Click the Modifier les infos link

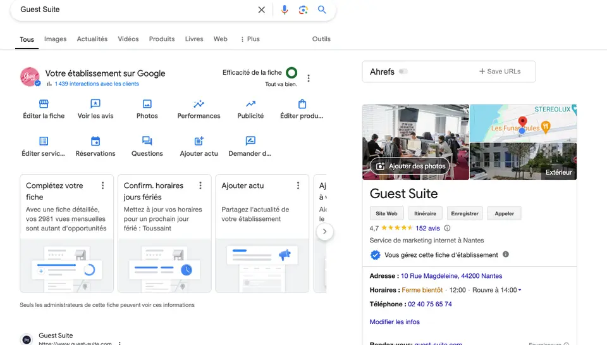(x=395, y=322)
